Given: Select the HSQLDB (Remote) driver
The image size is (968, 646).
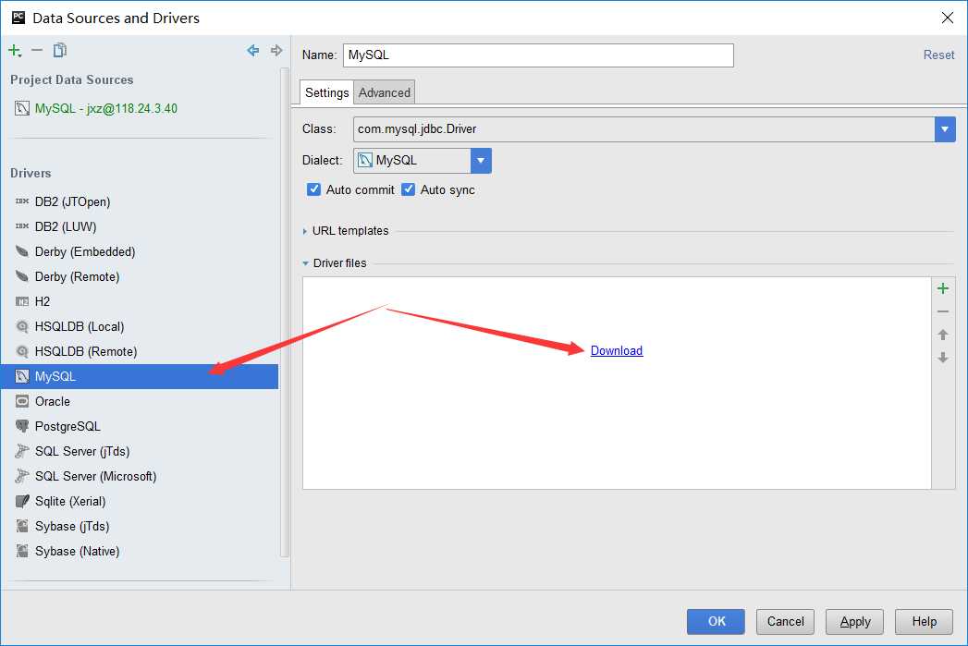Looking at the screenshot, I should click(x=140, y=351).
